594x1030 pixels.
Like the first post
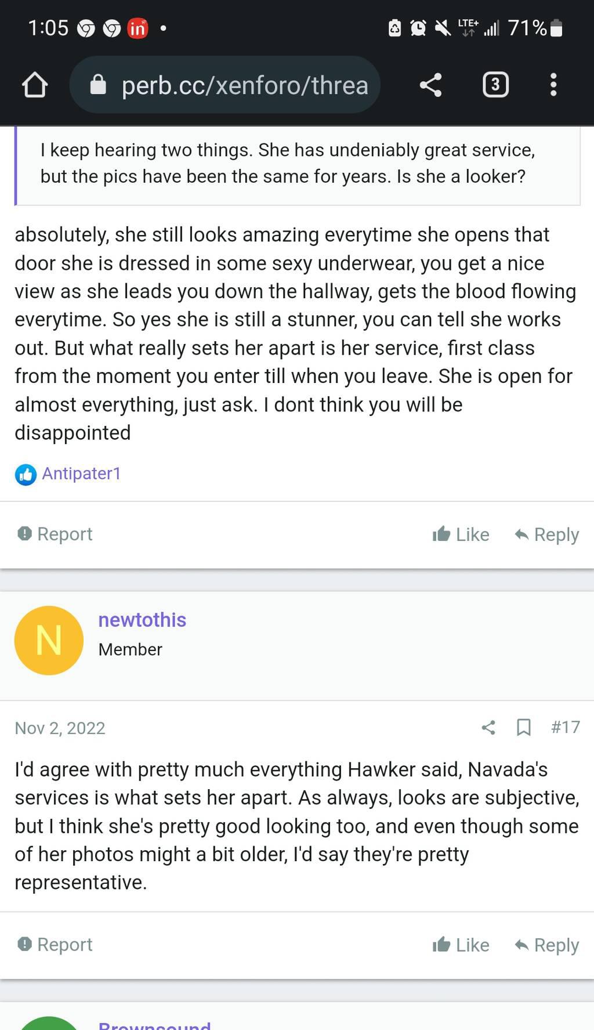click(x=461, y=534)
